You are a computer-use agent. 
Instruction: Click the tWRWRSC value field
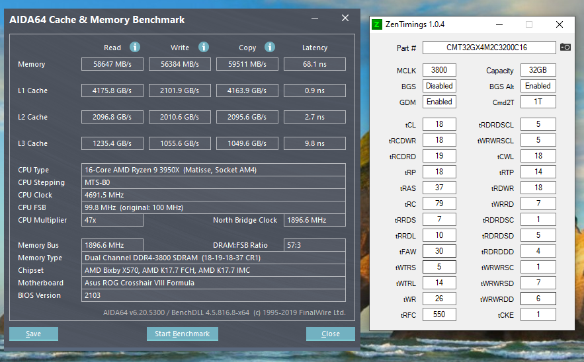pyautogui.click(x=538, y=267)
